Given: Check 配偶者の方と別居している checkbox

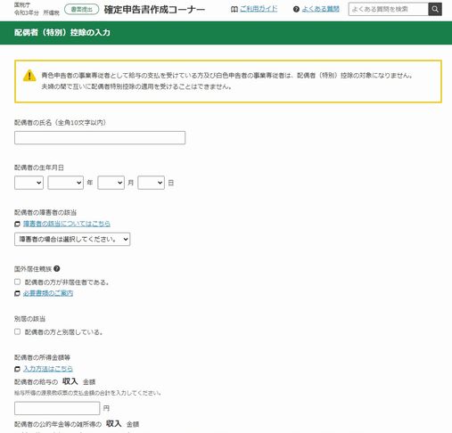Looking at the screenshot, I should pos(18,331).
